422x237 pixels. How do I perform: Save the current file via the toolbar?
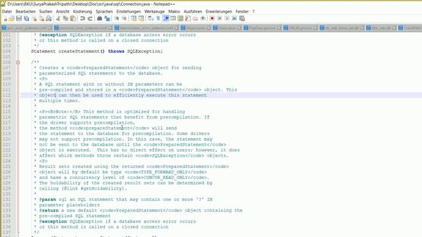(x=19, y=18)
